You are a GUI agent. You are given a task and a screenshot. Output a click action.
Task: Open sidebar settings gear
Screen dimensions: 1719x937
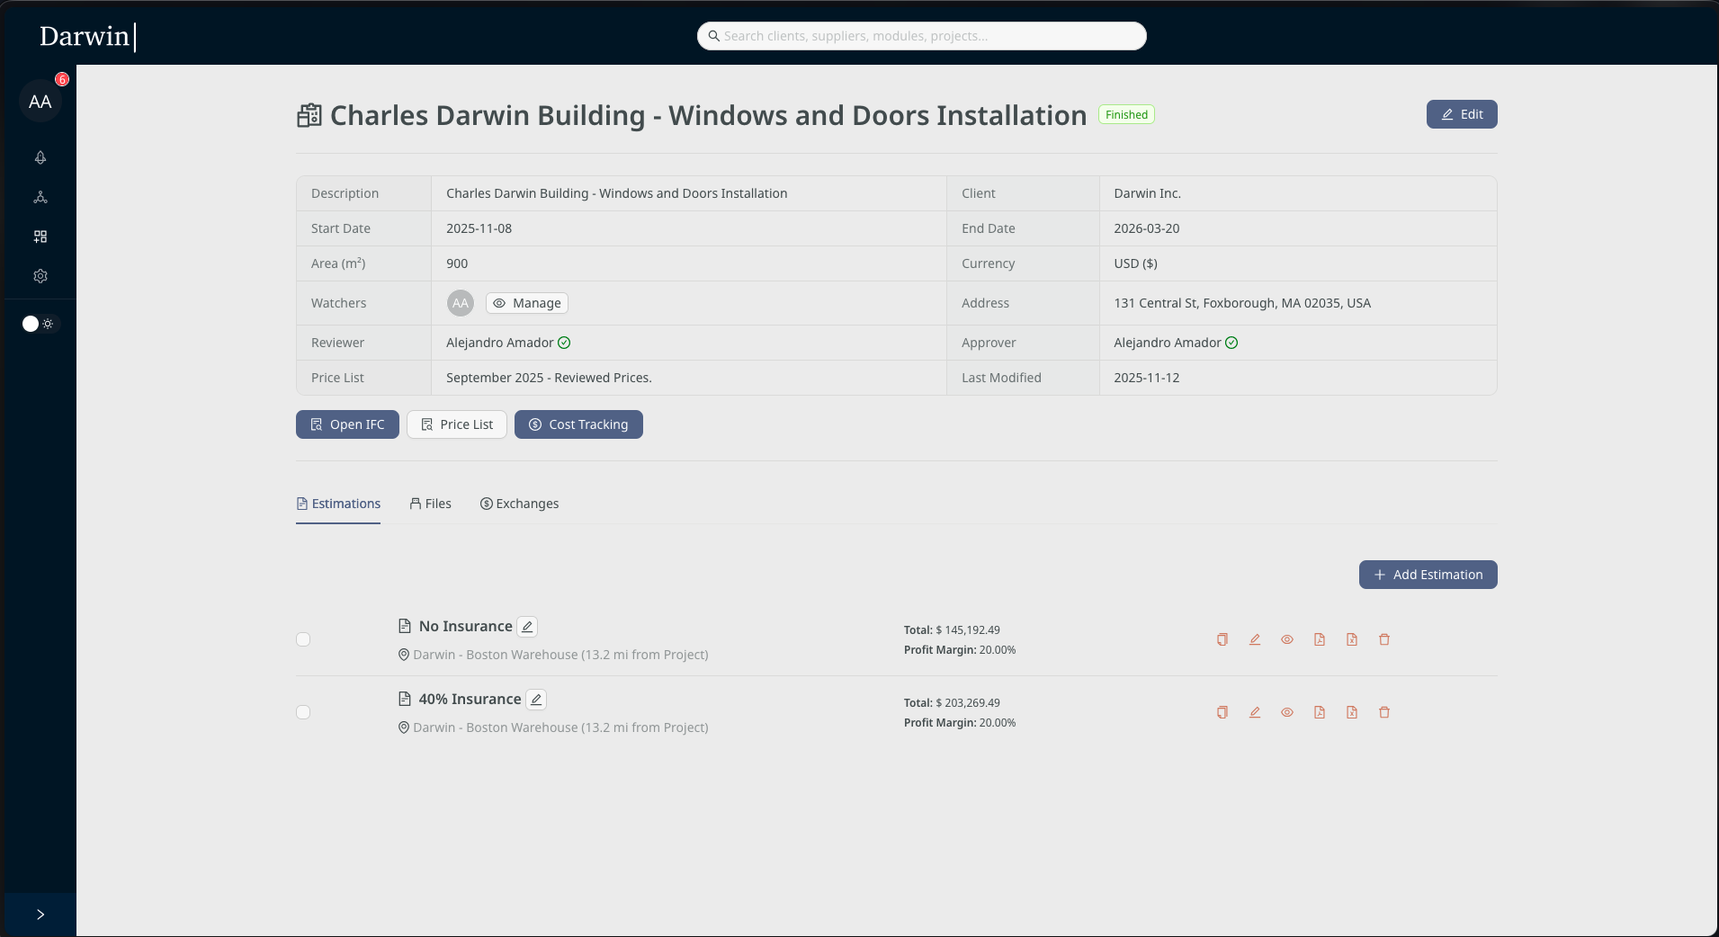pyautogui.click(x=40, y=276)
